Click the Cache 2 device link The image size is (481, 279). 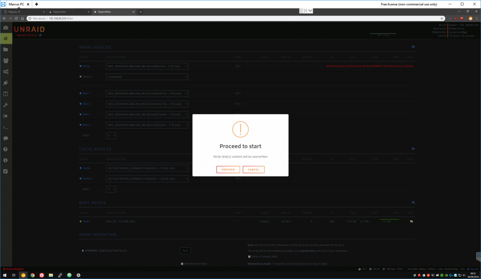click(x=88, y=179)
